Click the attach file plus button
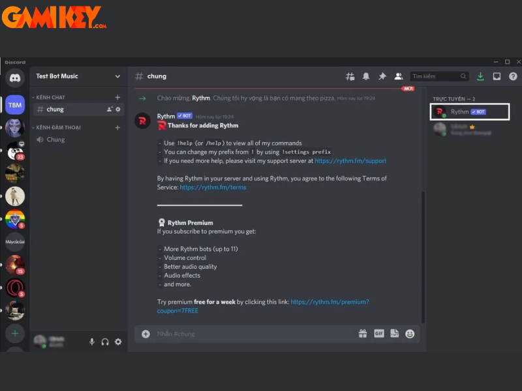 tap(146, 334)
